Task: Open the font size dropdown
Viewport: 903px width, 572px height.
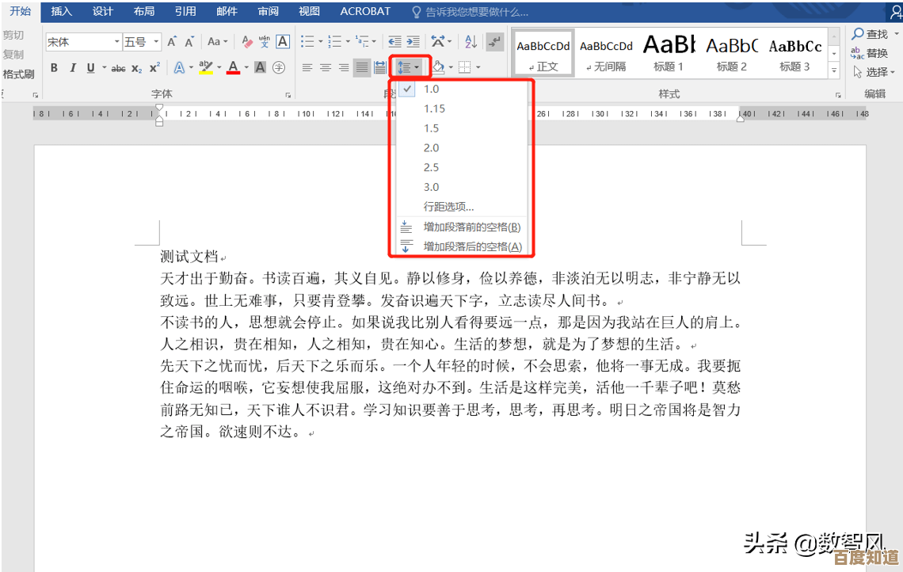Action: [x=155, y=41]
